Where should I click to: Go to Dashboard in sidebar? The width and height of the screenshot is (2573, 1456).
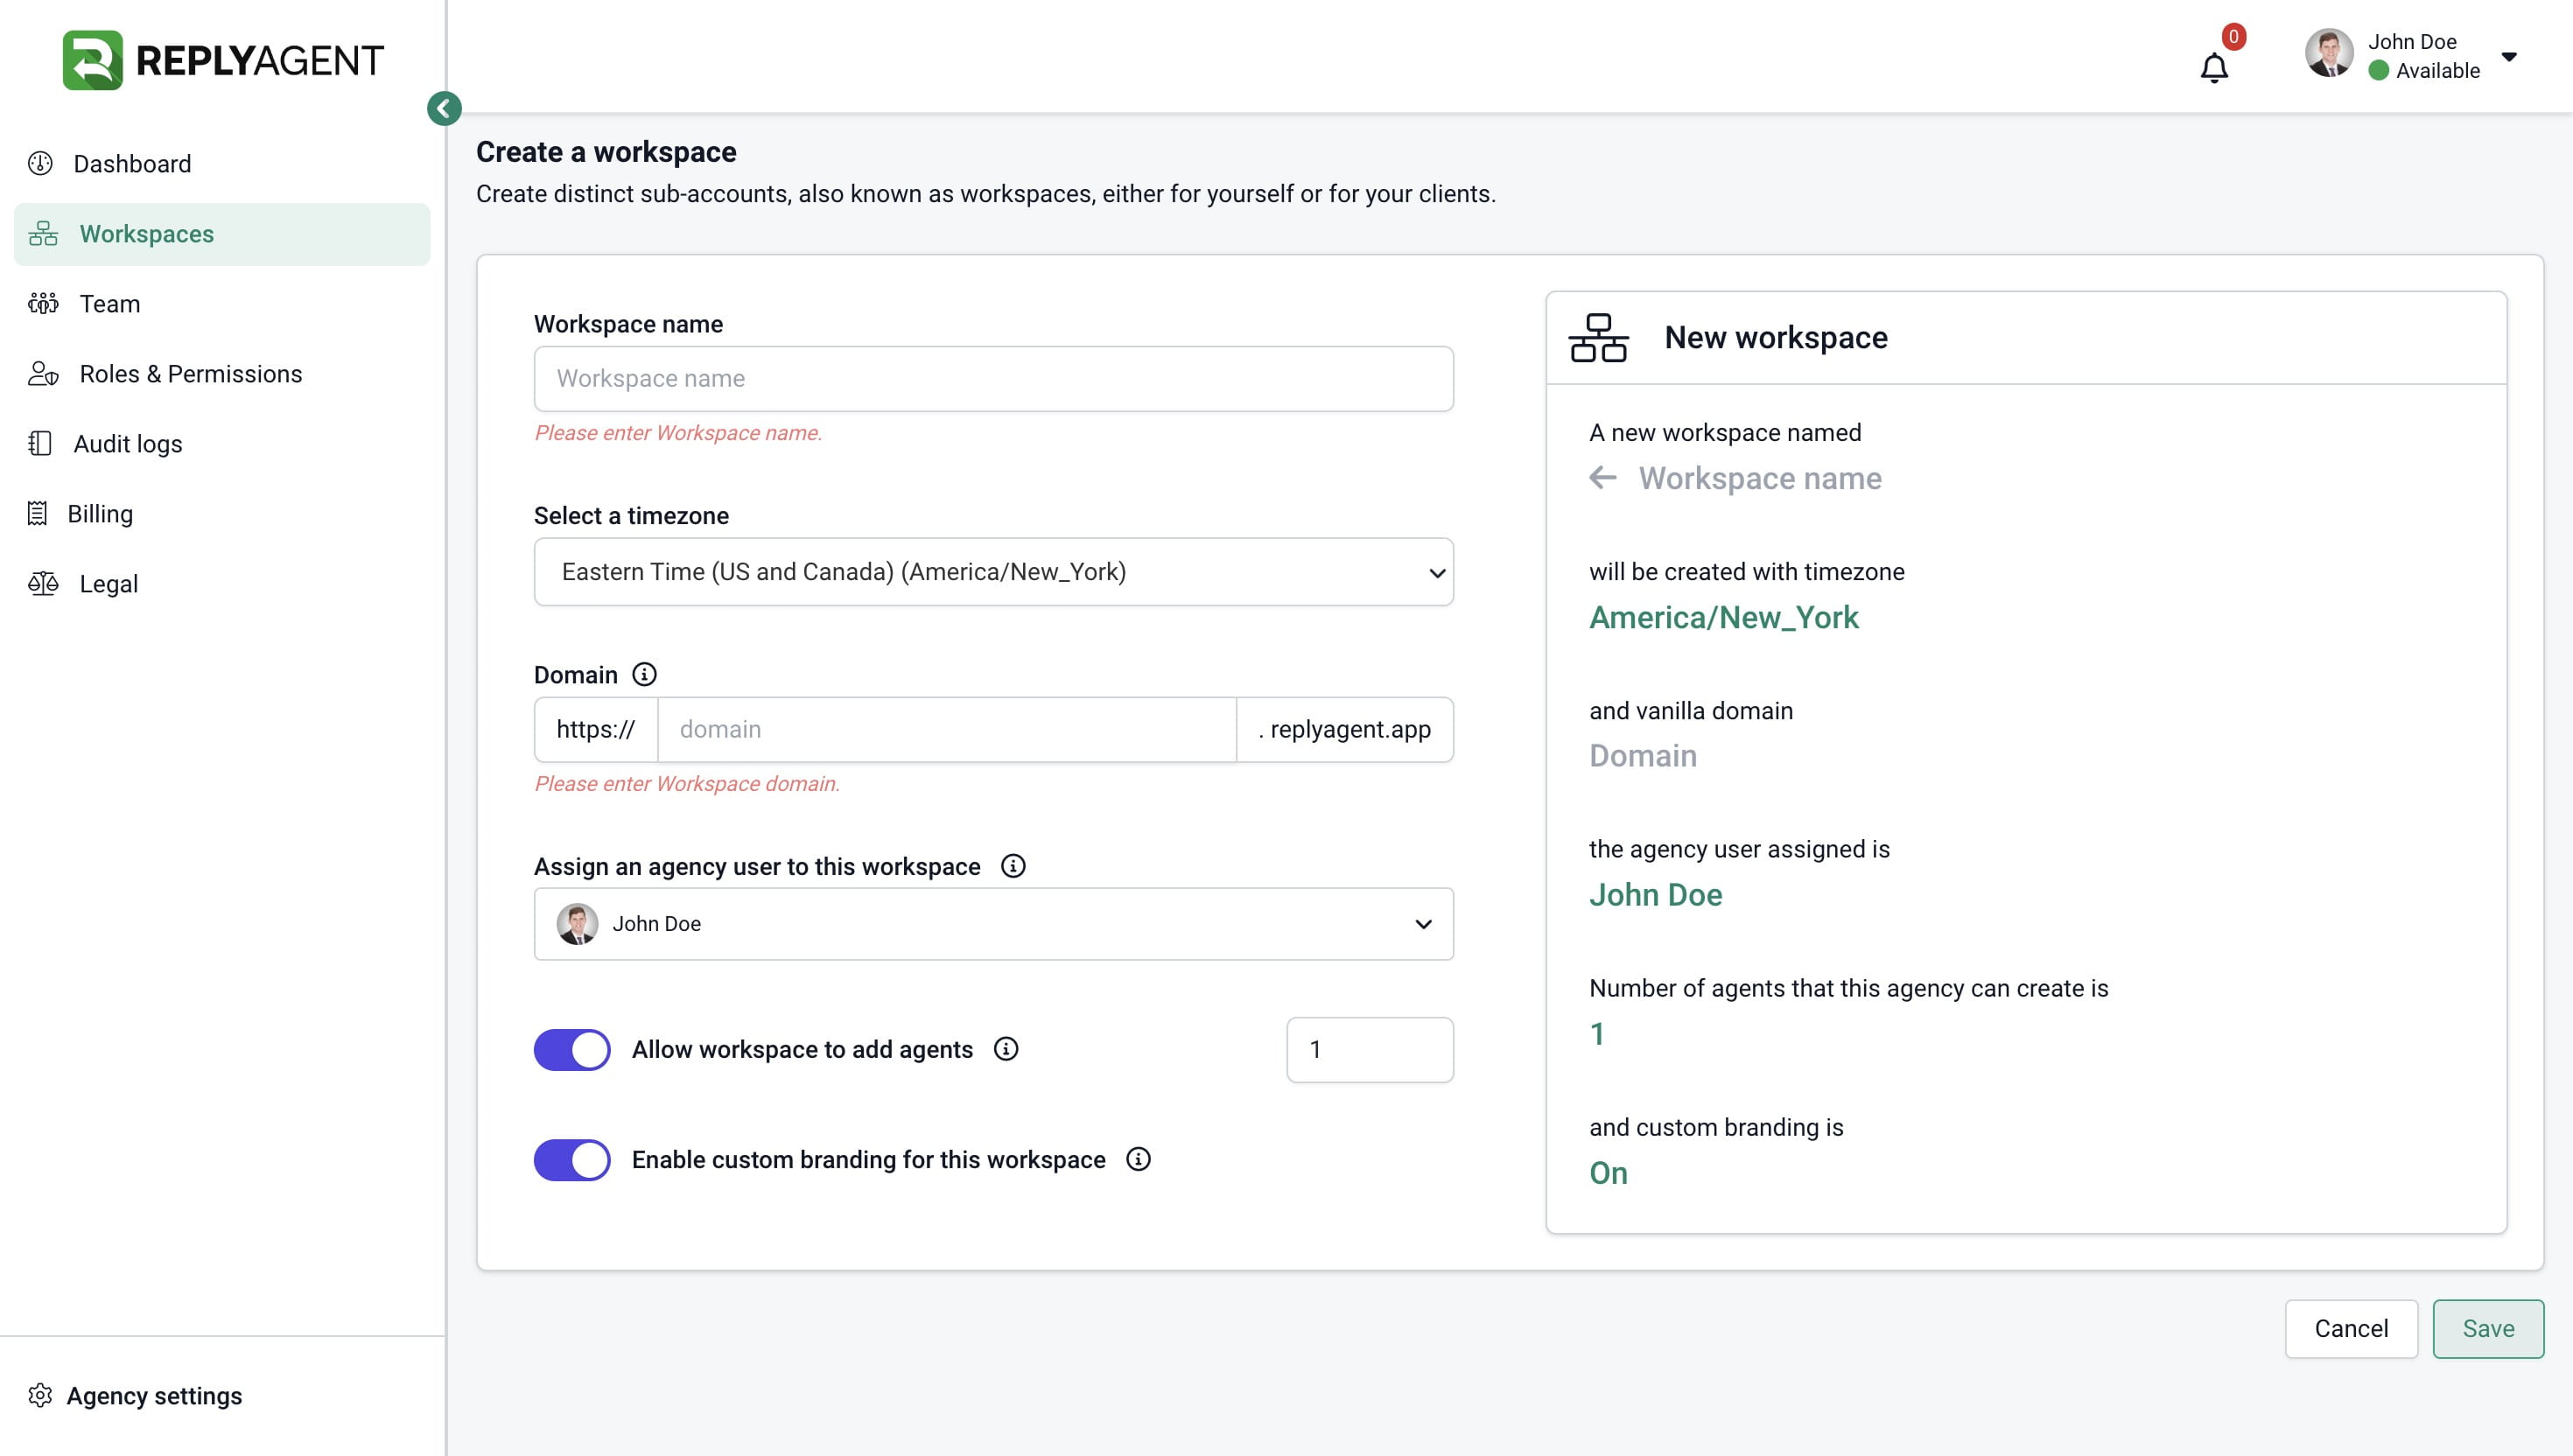tap(131, 164)
